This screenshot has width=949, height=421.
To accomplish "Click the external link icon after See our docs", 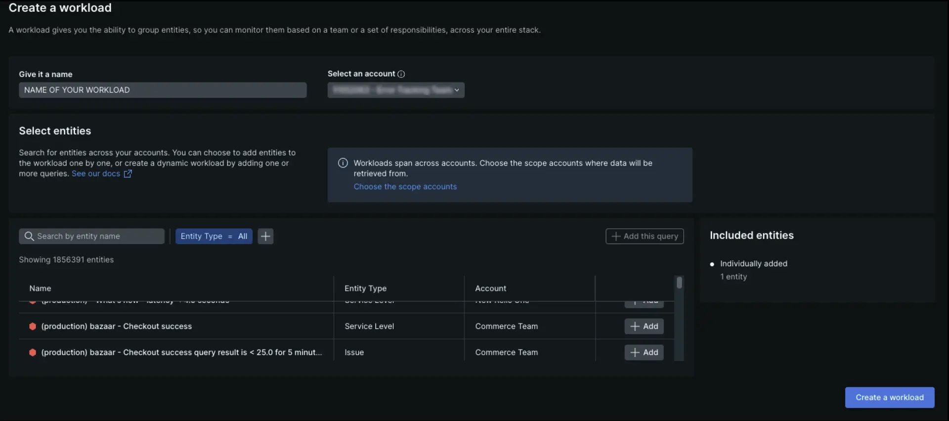I will tap(128, 174).
